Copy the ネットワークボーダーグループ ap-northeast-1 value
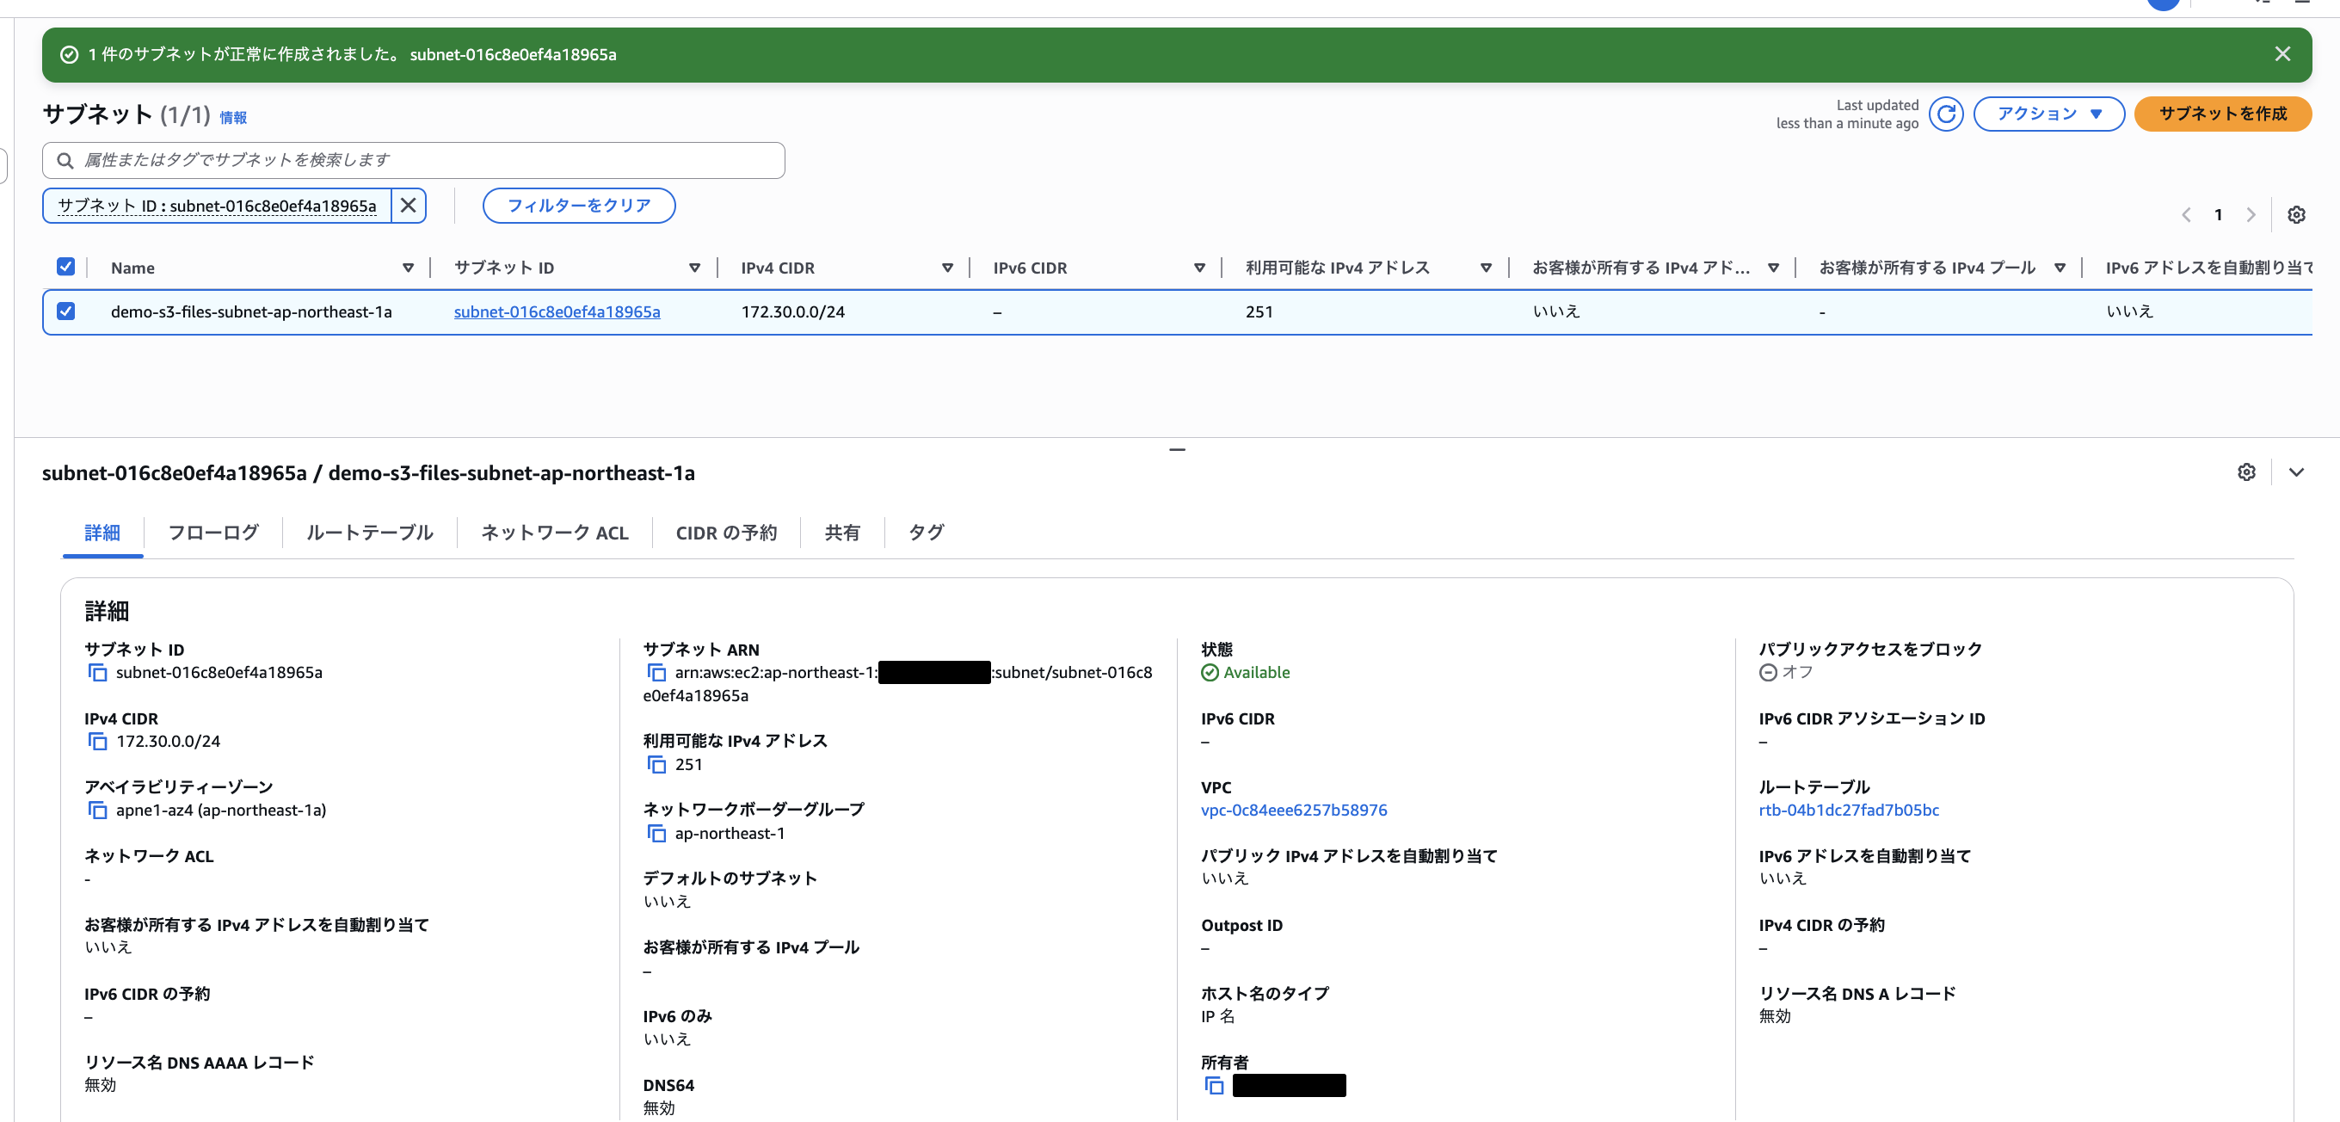2340x1122 pixels. [x=656, y=832]
